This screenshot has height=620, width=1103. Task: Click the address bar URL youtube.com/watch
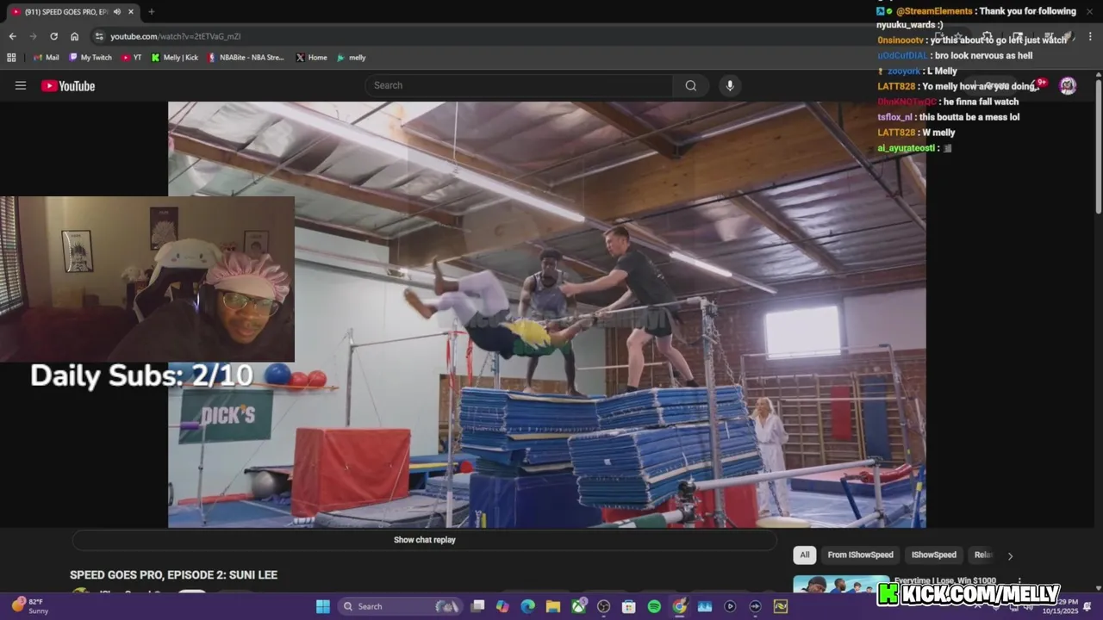pyautogui.click(x=175, y=36)
